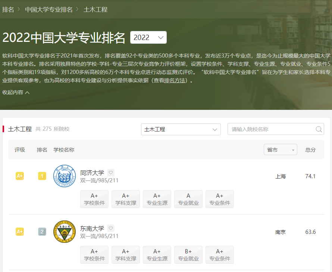Favorite 东南大学 with the heart icon

(111, 228)
